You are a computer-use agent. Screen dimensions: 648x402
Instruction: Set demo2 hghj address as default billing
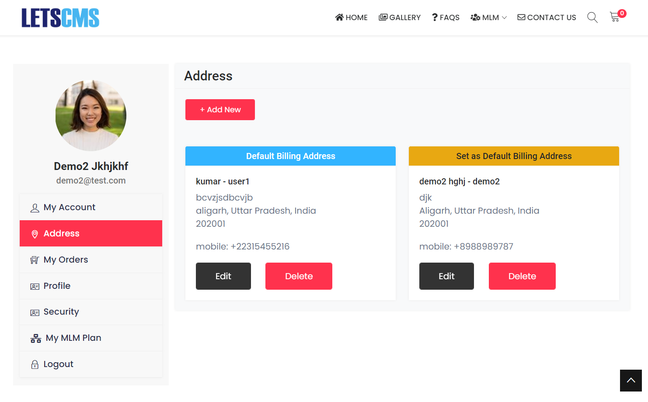point(514,156)
